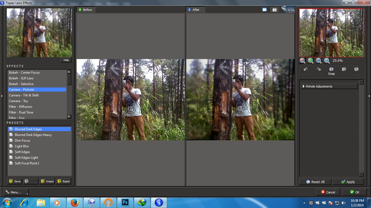The height and width of the screenshot is (208, 371).
Task: Click the adjustments panel scroll-up arrow
Action: (x=361, y=82)
